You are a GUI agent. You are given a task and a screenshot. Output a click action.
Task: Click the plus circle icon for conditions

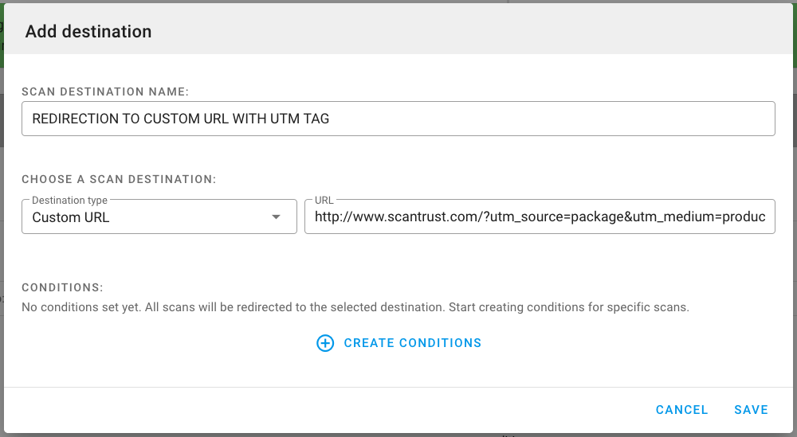click(325, 343)
